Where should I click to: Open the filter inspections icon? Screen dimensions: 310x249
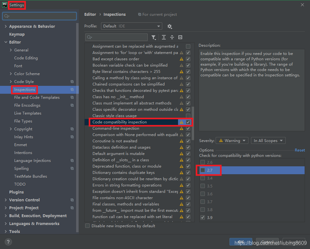154,37
